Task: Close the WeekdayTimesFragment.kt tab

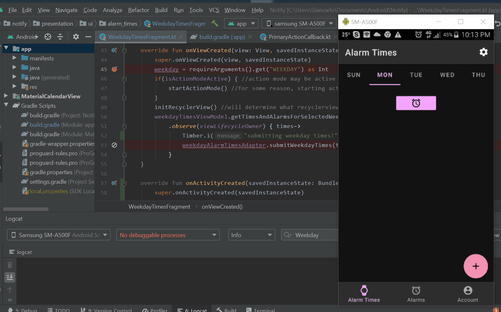Action: pos(181,37)
